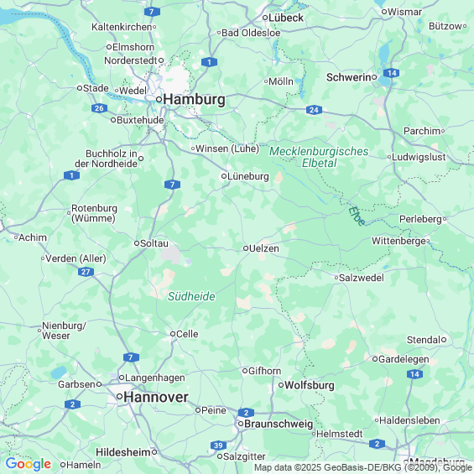Image resolution: width=474 pixels, height=474 pixels.
Task: Click the Elbe river label
Action: 357,216
